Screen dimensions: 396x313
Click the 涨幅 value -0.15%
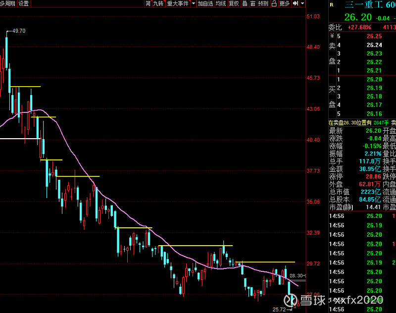[x=372, y=146]
